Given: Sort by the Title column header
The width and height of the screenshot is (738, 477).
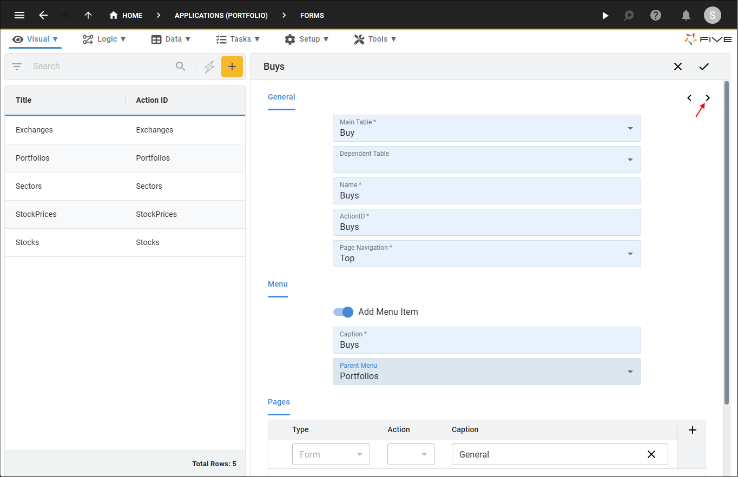Looking at the screenshot, I should [x=24, y=100].
